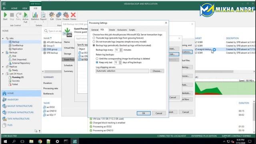The width and height of the screenshot is (256, 144).
Task: Close the Processing Settings dialog
Action: pyautogui.click(x=166, y=23)
